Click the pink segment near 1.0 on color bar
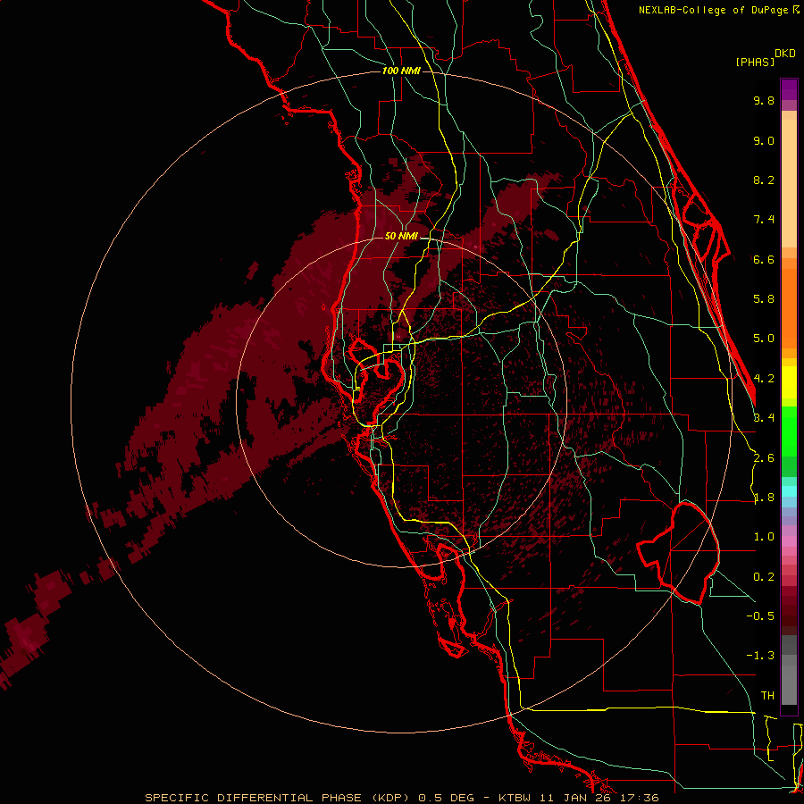The width and height of the screenshot is (804, 804). pos(789,540)
